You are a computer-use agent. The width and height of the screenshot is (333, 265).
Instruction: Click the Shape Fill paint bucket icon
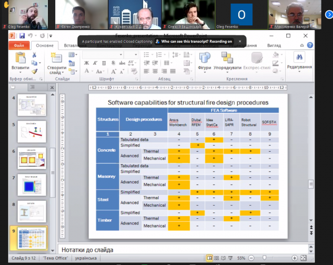pos(276,55)
